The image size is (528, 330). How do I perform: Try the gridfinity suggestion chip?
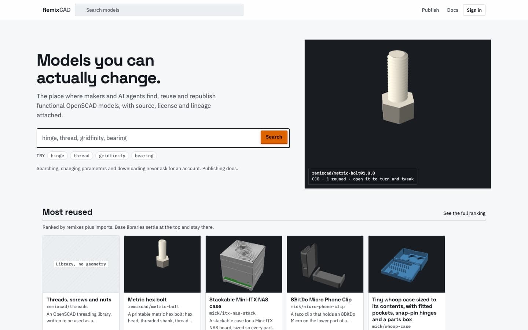112,156
